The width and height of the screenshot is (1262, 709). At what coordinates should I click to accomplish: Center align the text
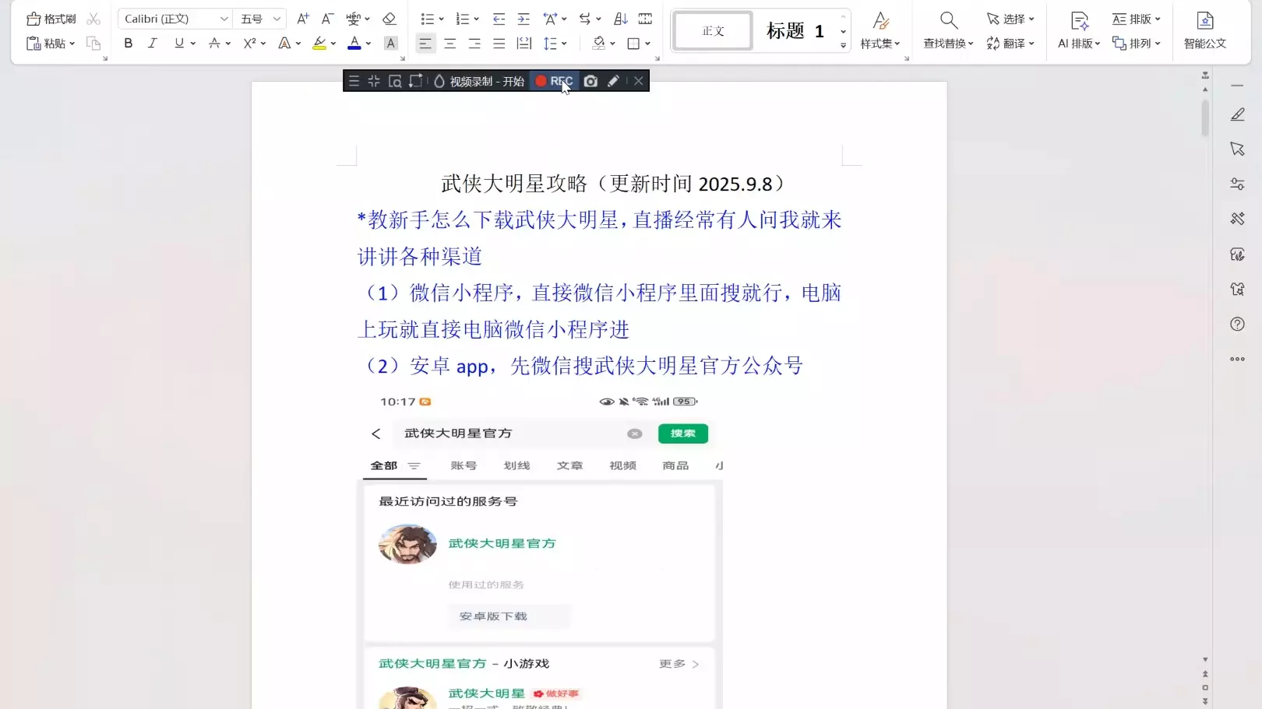click(x=450, y=44)
